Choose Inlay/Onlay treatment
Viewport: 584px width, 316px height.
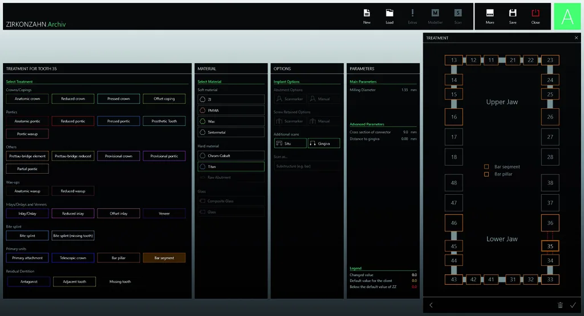(x=27, y=214)
